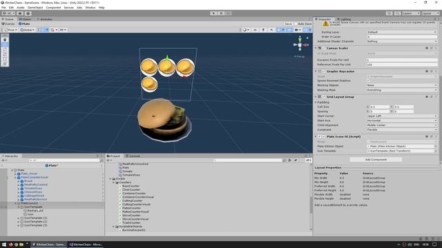This screenshot has width=442, height=248.
Task: Pick object for Icon Template field
Action: point(436,151)
